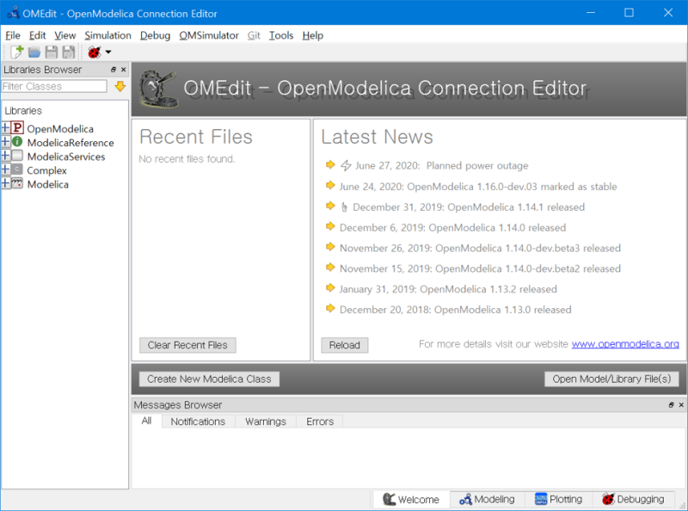Open the Help menu
Screen dimensions: 688x511
312,35
